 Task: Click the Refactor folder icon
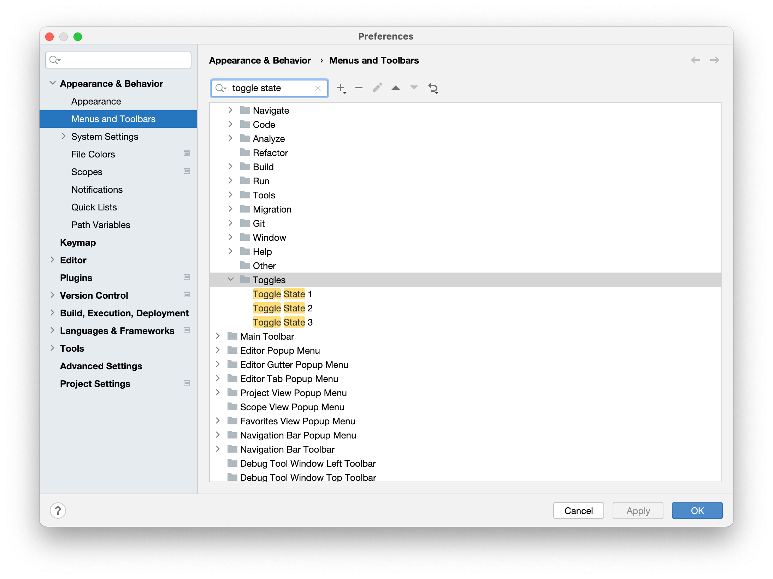[x=245, y=152]
